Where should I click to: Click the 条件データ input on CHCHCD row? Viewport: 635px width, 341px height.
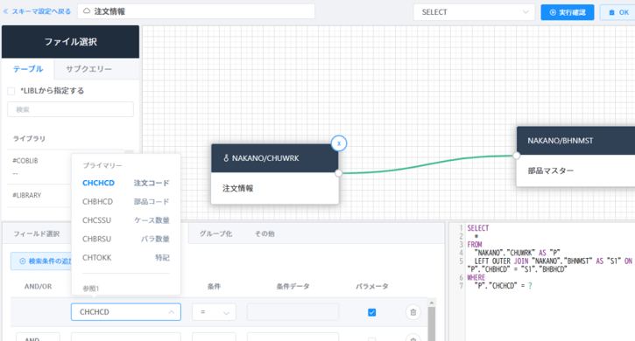tap(293, 312)
